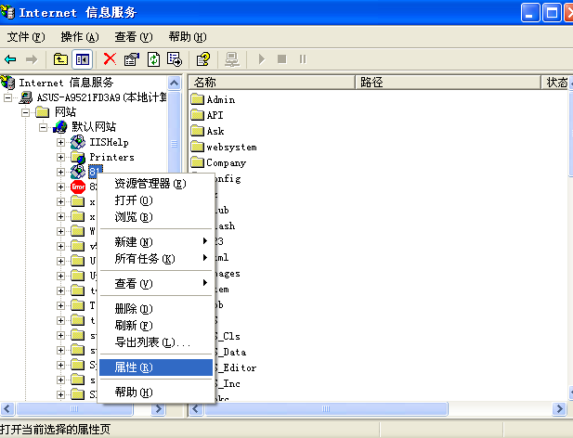Click the Back arrow toolbar icon
Viewport: 573px width, 438px height.
click(x=11, y=59)
